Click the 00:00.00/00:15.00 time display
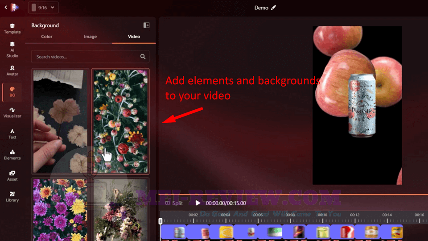Image resolution: width=428 pixels, height=241 pixels. [x=226, y=203]
